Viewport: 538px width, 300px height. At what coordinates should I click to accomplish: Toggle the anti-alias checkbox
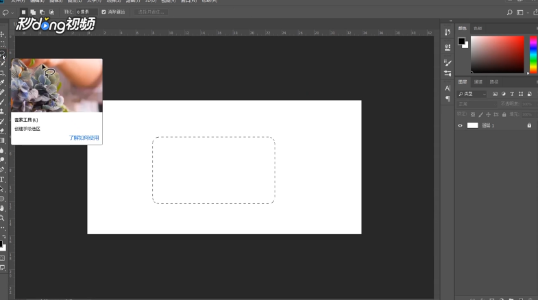(x=103, y=12)
